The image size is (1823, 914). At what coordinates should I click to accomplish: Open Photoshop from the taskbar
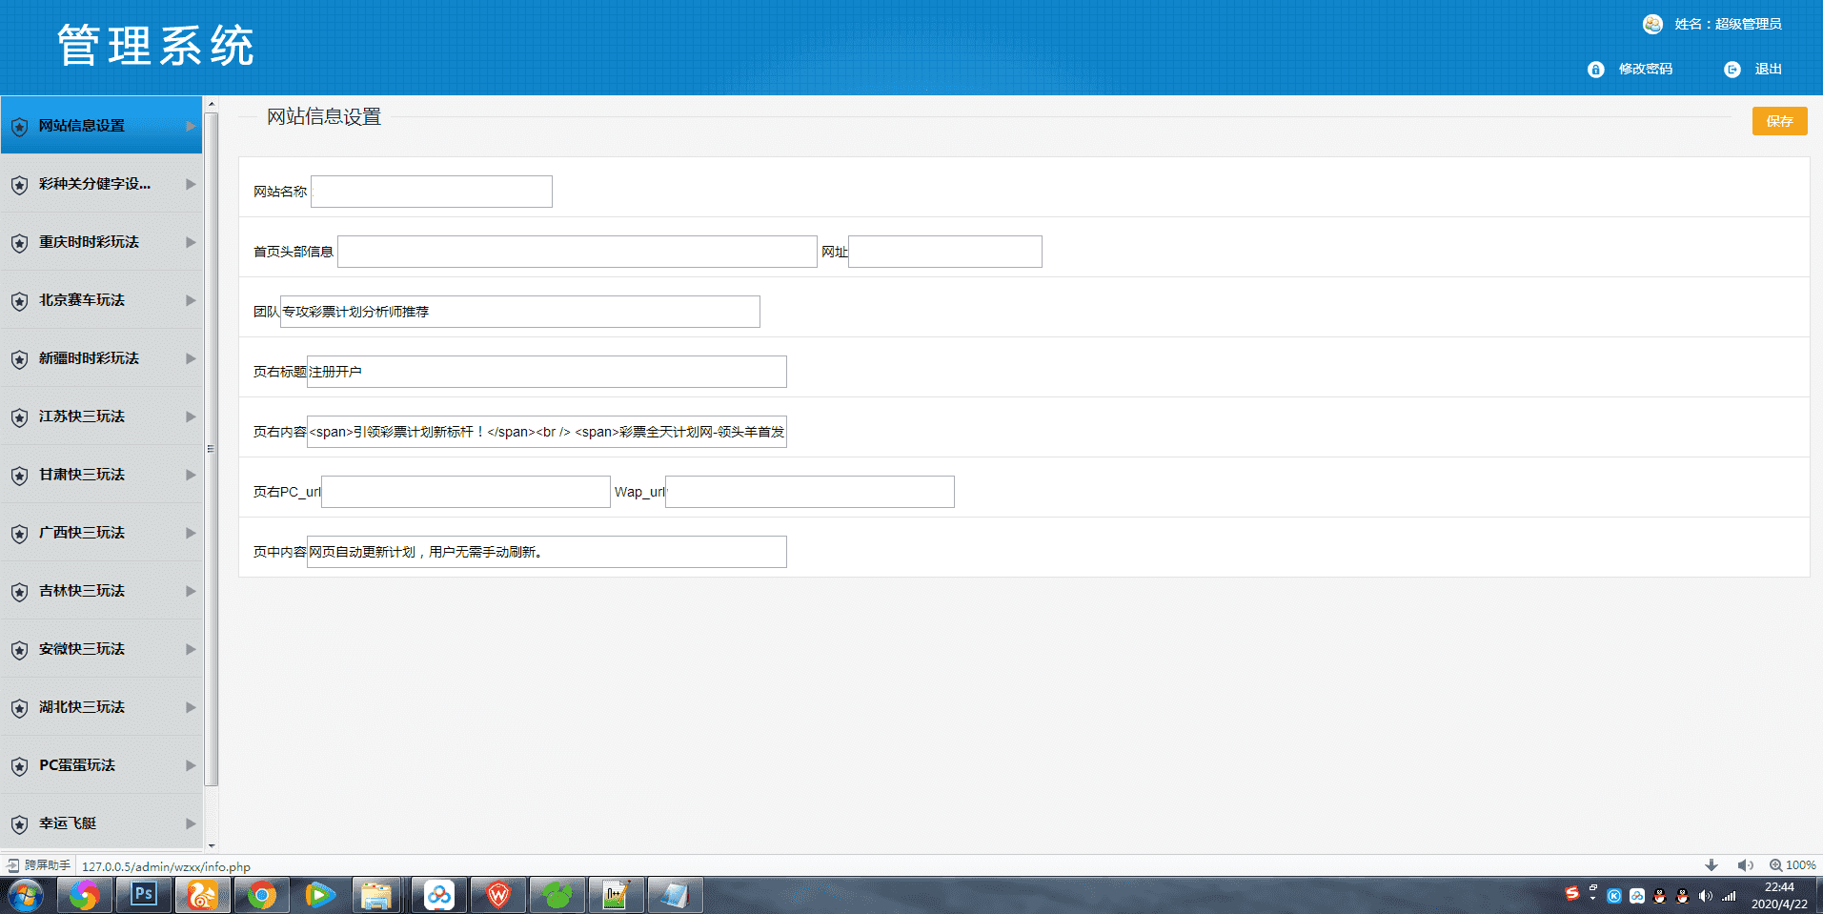click(x=143, y=895)
